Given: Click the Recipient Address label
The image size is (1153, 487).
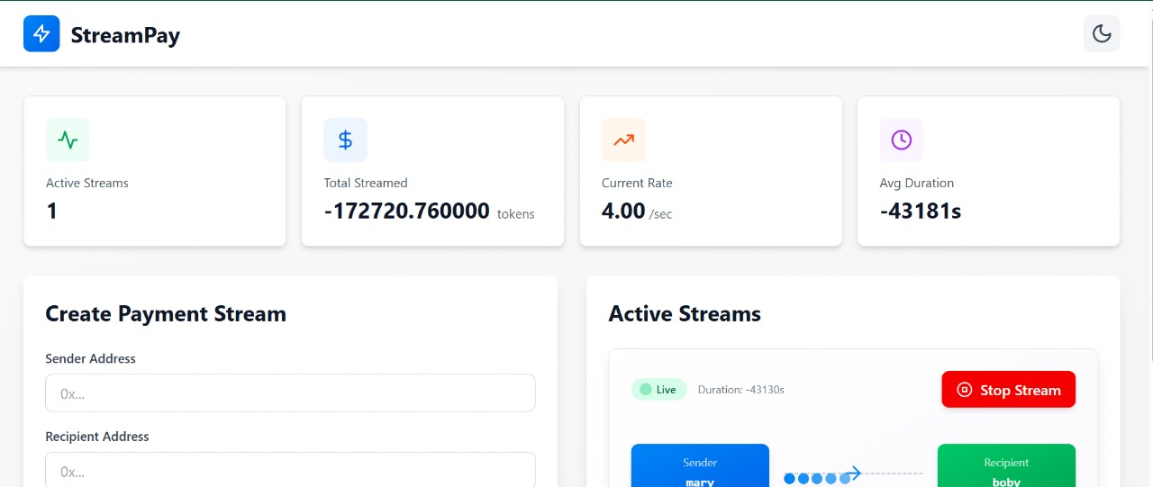Looking at the screenshot, I should coord(97,437).
